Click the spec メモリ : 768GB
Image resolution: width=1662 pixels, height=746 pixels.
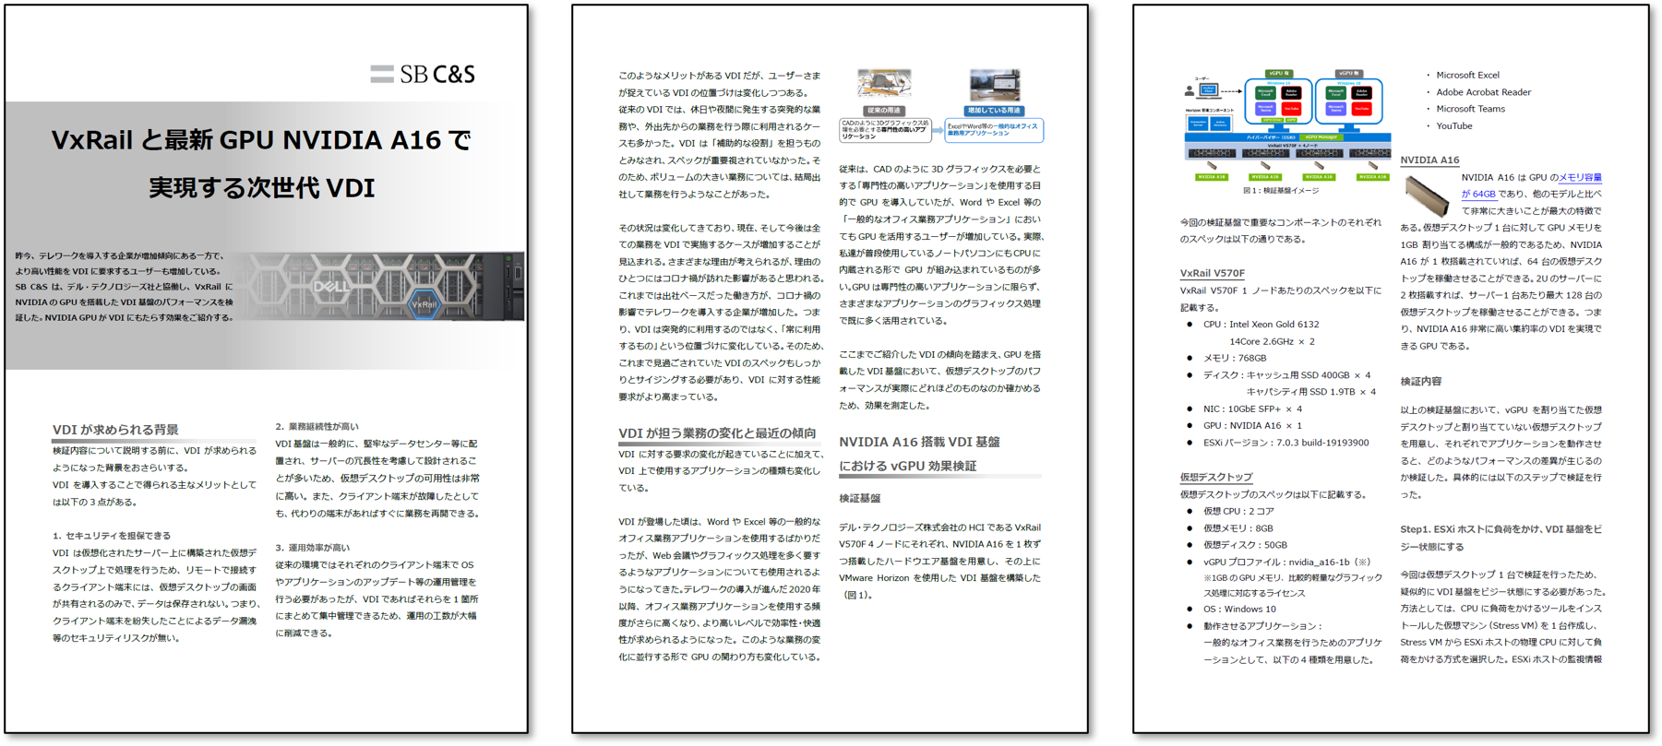(x=1235, y=358)
